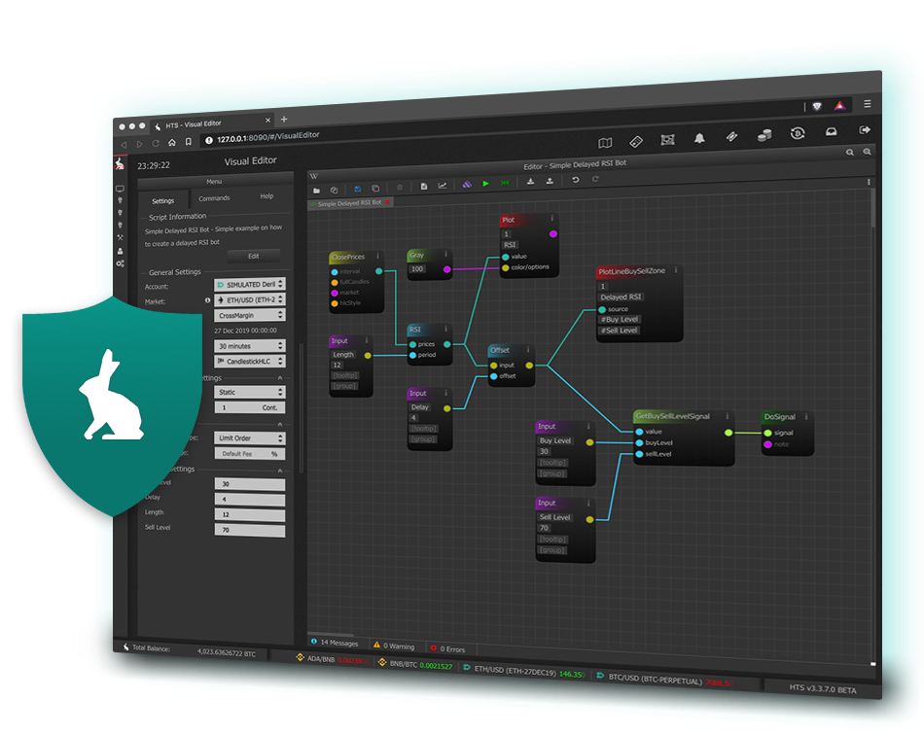Click the editor's vertical scrollbar
Viewport: 924px width, 735px height.
pyautogui.click(x=872, y=209)
